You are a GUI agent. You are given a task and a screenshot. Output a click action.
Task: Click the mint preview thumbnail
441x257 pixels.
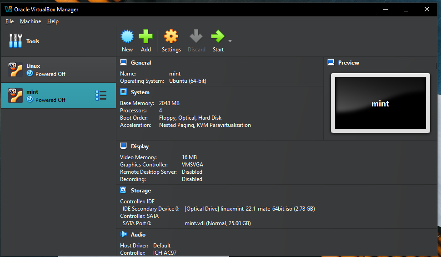point(380,103)
